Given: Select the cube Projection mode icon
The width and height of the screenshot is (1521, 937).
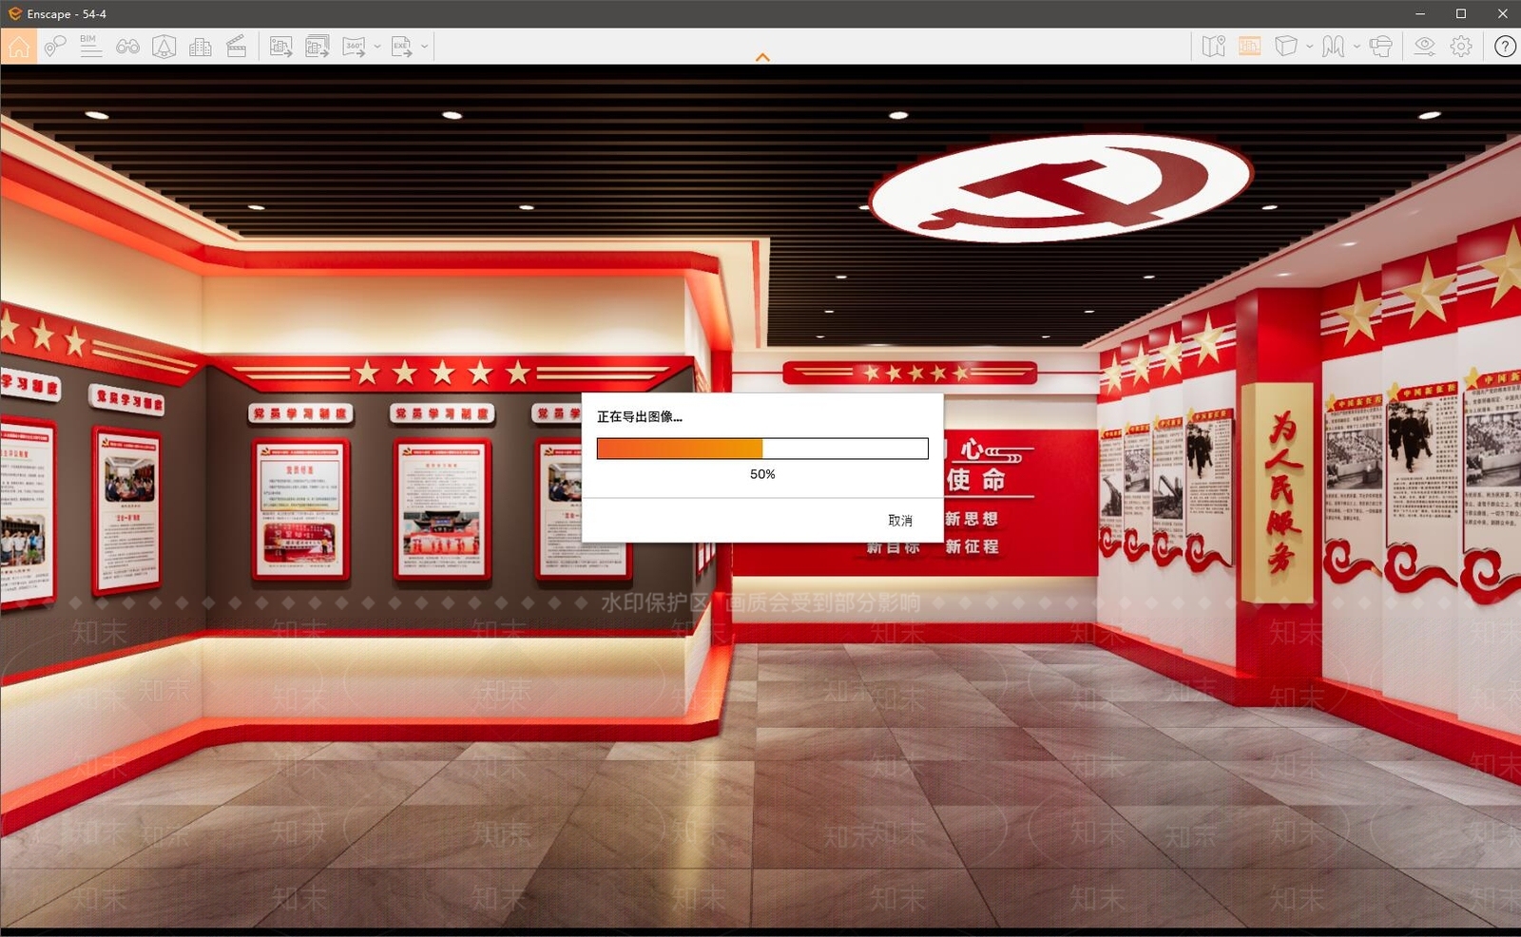Looking at the screenshot, I should click(x=1286, y=47).
